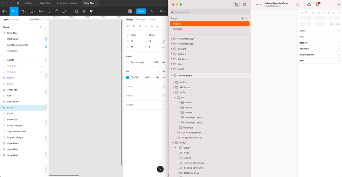Add a new page in Figma
The height and width of the screenshot is (177, 342).
(x=40, y=27)
